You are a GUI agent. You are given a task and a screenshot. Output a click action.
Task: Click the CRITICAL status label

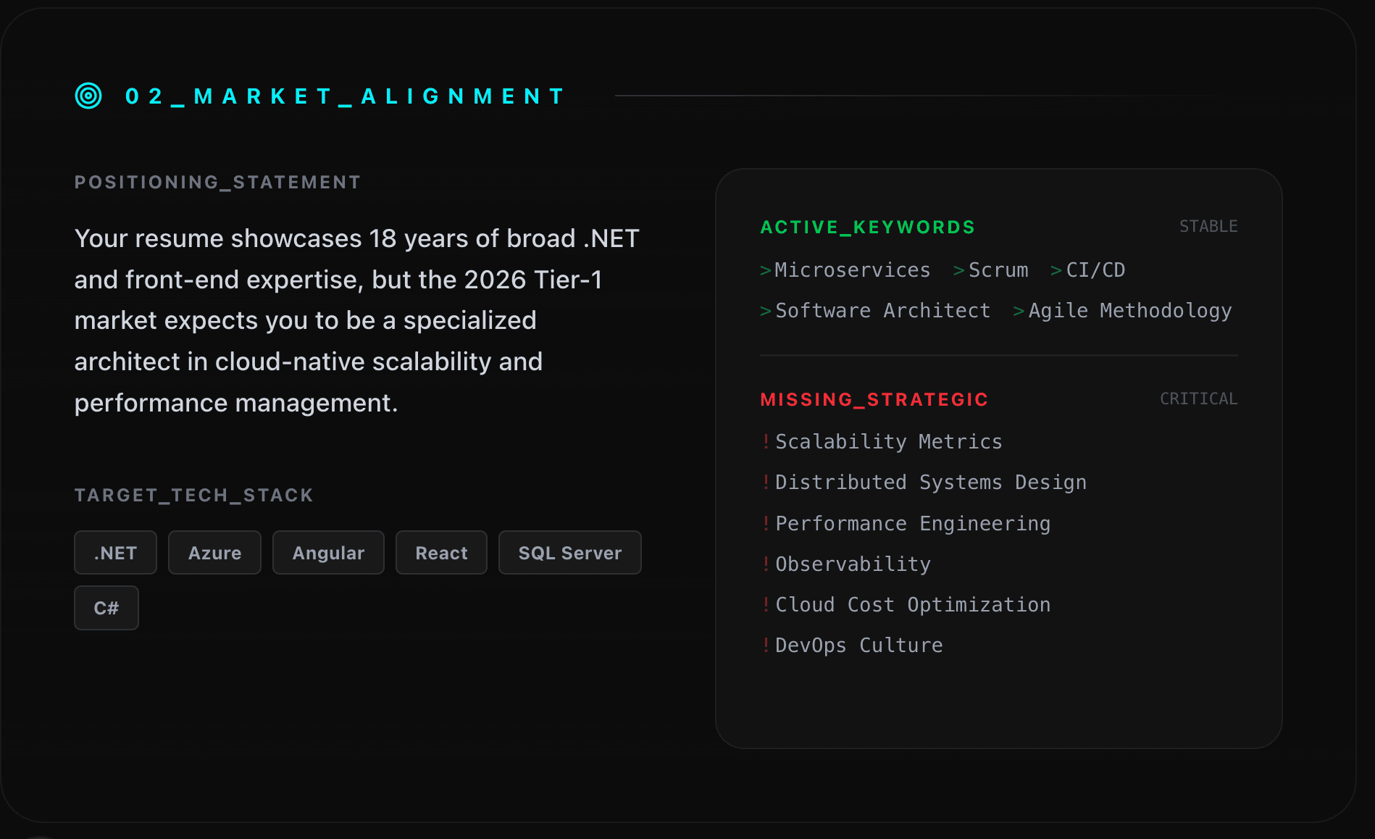point(1199,399)
